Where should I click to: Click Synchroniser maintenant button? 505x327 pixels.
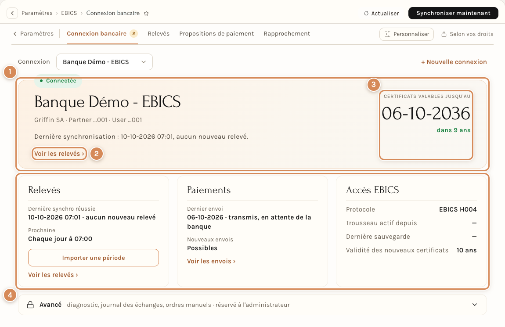[x=453, y=13]
